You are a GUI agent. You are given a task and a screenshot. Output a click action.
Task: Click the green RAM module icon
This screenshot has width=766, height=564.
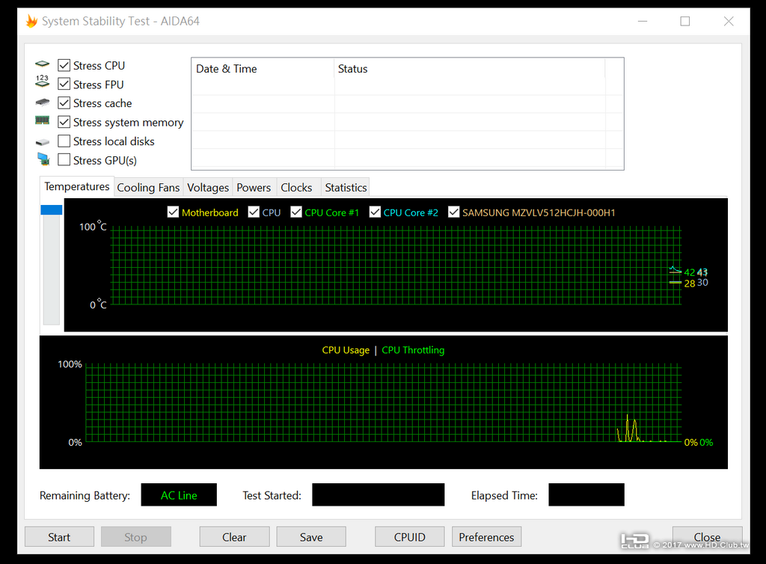43,120
